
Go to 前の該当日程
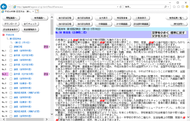pyautogui.click(x=65, y=18)
